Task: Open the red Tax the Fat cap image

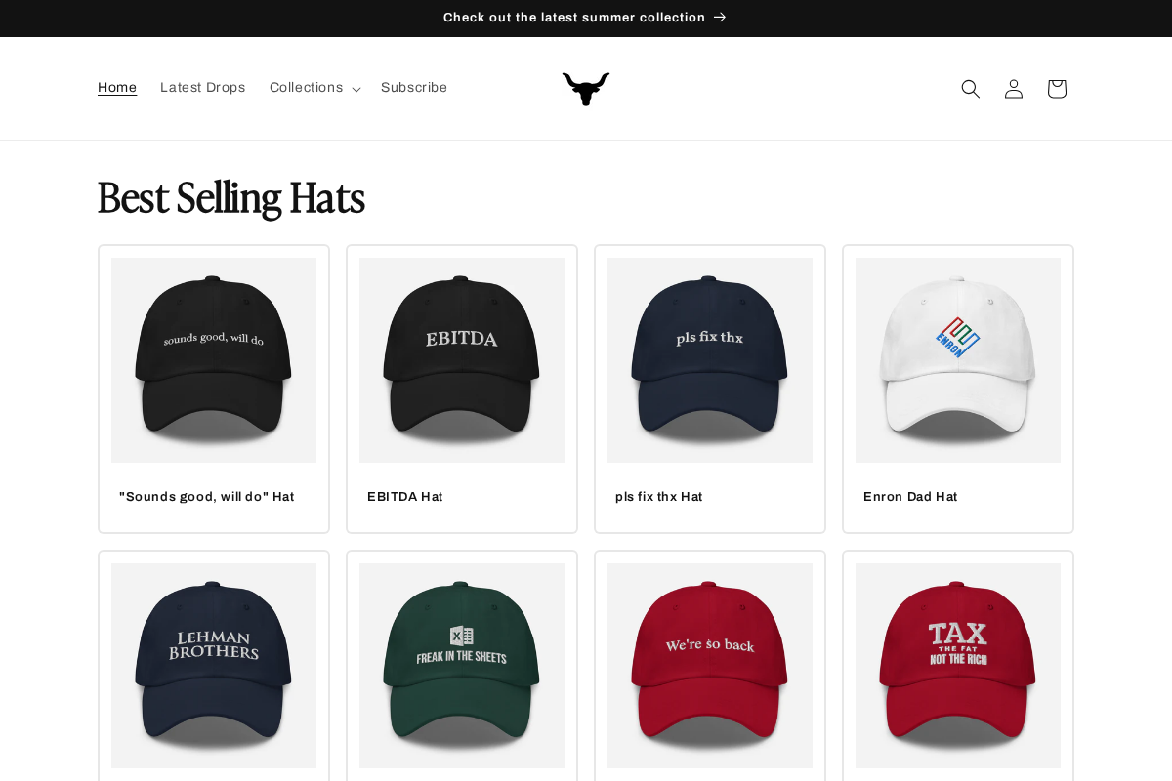Action: pyautogui.click(x=958, y=666)
